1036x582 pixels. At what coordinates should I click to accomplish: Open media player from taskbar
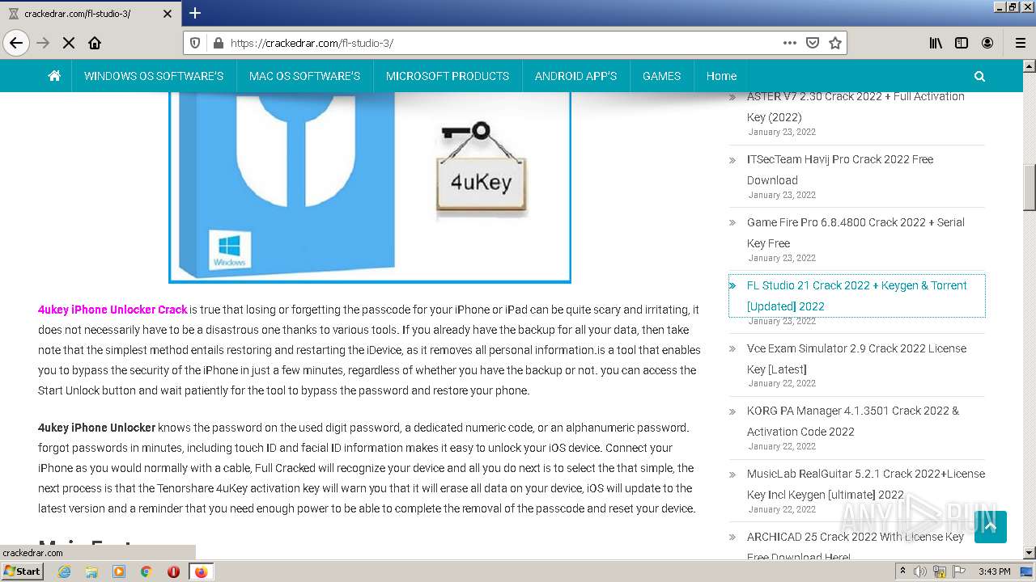[x=119, y=571]
